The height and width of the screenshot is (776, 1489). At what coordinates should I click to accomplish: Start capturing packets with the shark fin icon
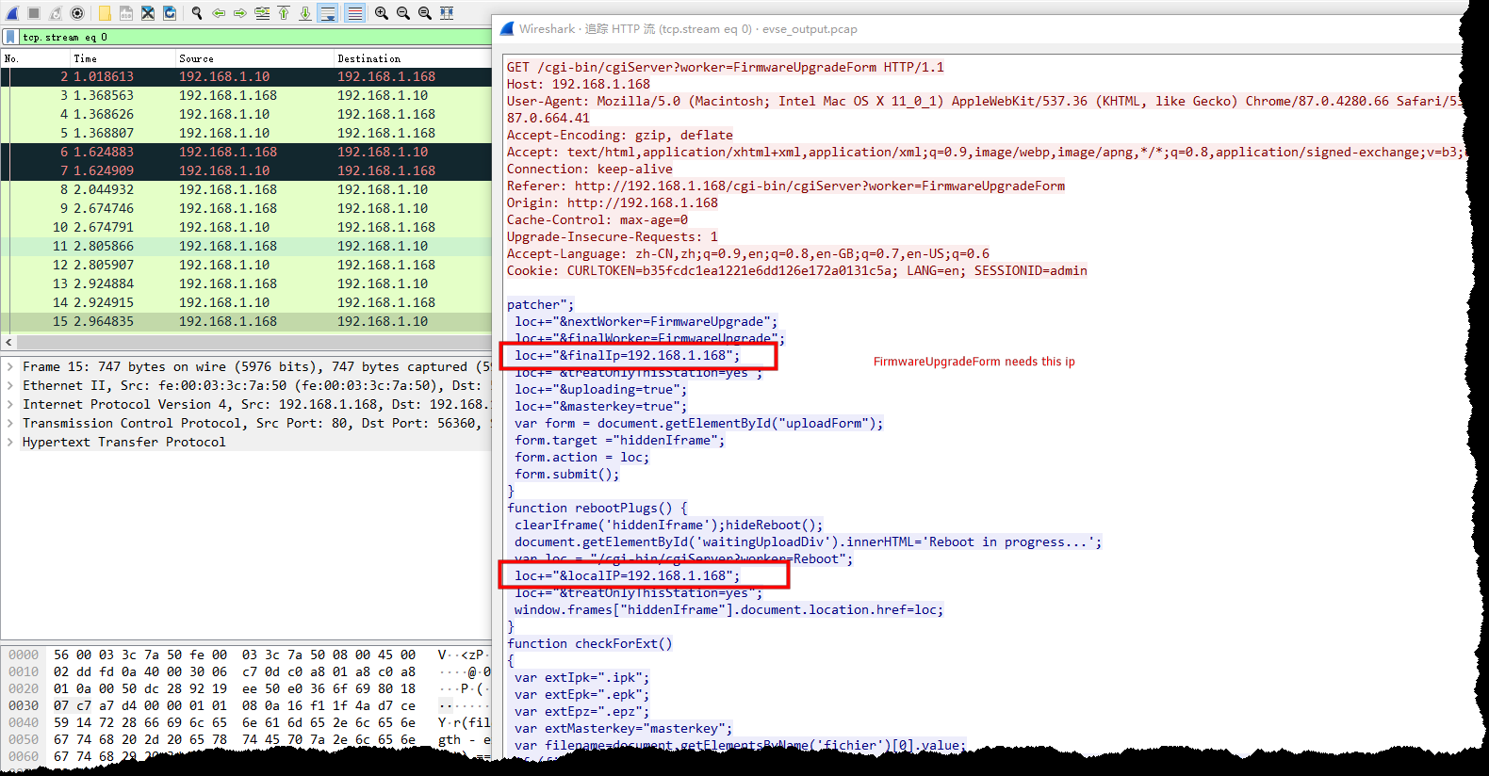pyautogui.click(x=12, y=13)
